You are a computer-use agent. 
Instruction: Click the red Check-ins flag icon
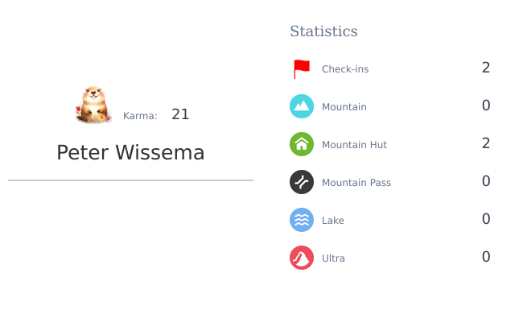(x=302, y=69)
